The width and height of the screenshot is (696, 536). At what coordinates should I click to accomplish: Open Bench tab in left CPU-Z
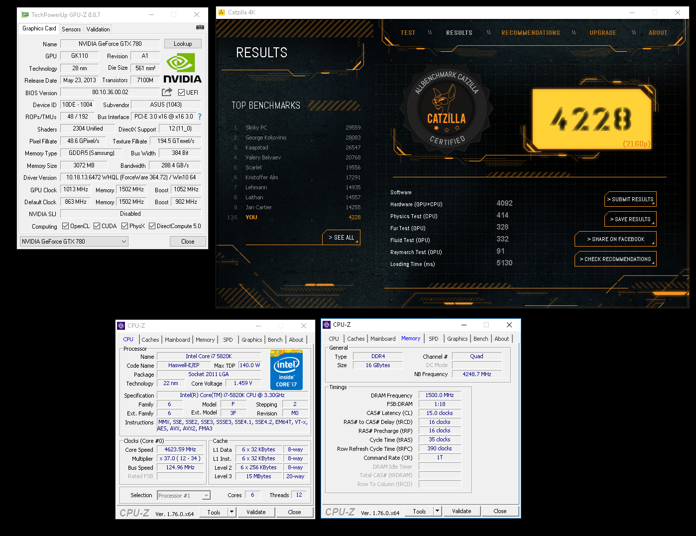coord(275,340)
